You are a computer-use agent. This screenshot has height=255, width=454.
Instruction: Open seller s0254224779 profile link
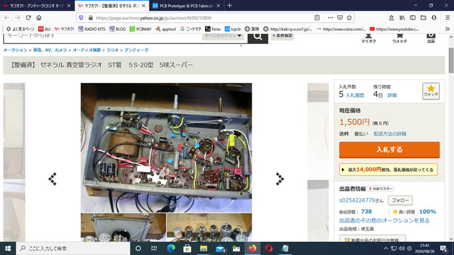tap(361, 200)
